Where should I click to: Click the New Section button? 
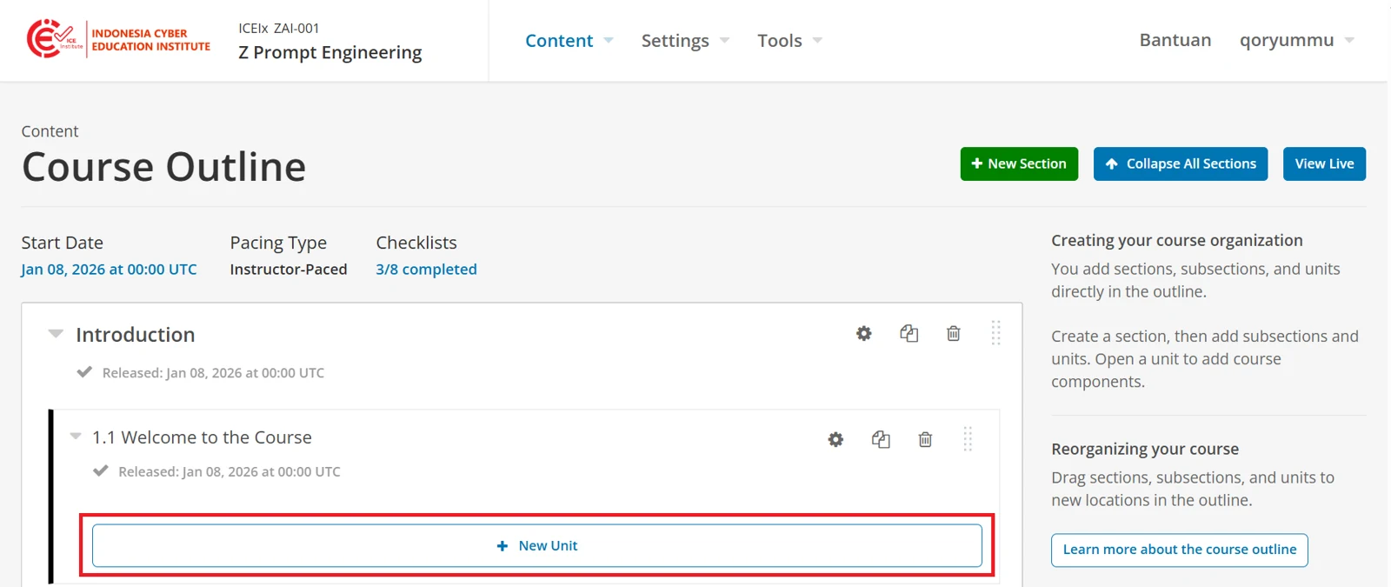pos(1019,163)
